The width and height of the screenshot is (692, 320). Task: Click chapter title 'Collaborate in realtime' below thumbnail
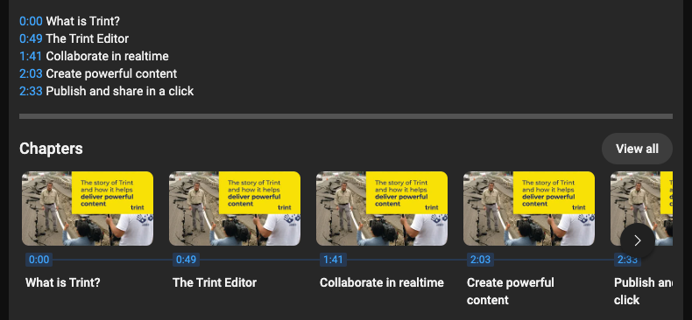coord(382,282)
